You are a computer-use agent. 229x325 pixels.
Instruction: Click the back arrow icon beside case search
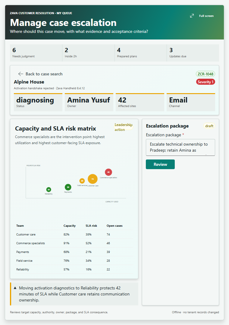click(20, 74)
